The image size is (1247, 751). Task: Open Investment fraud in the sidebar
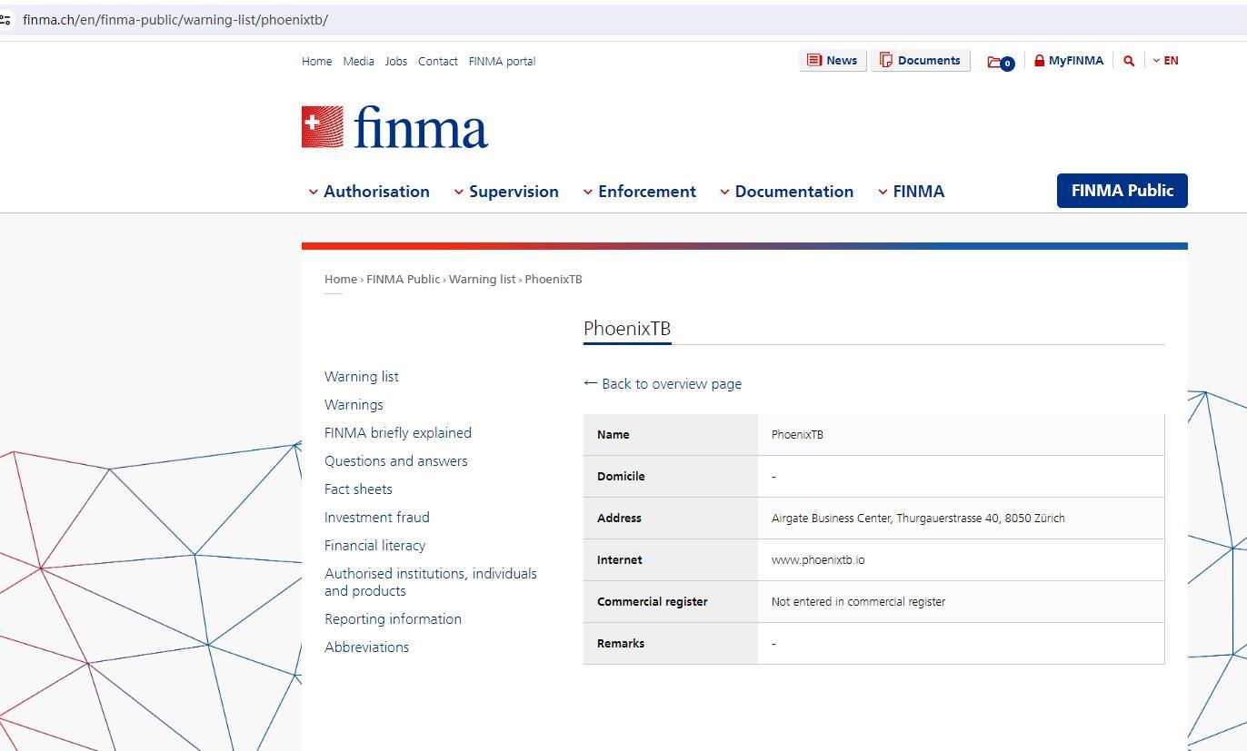[x=376, y=518]
